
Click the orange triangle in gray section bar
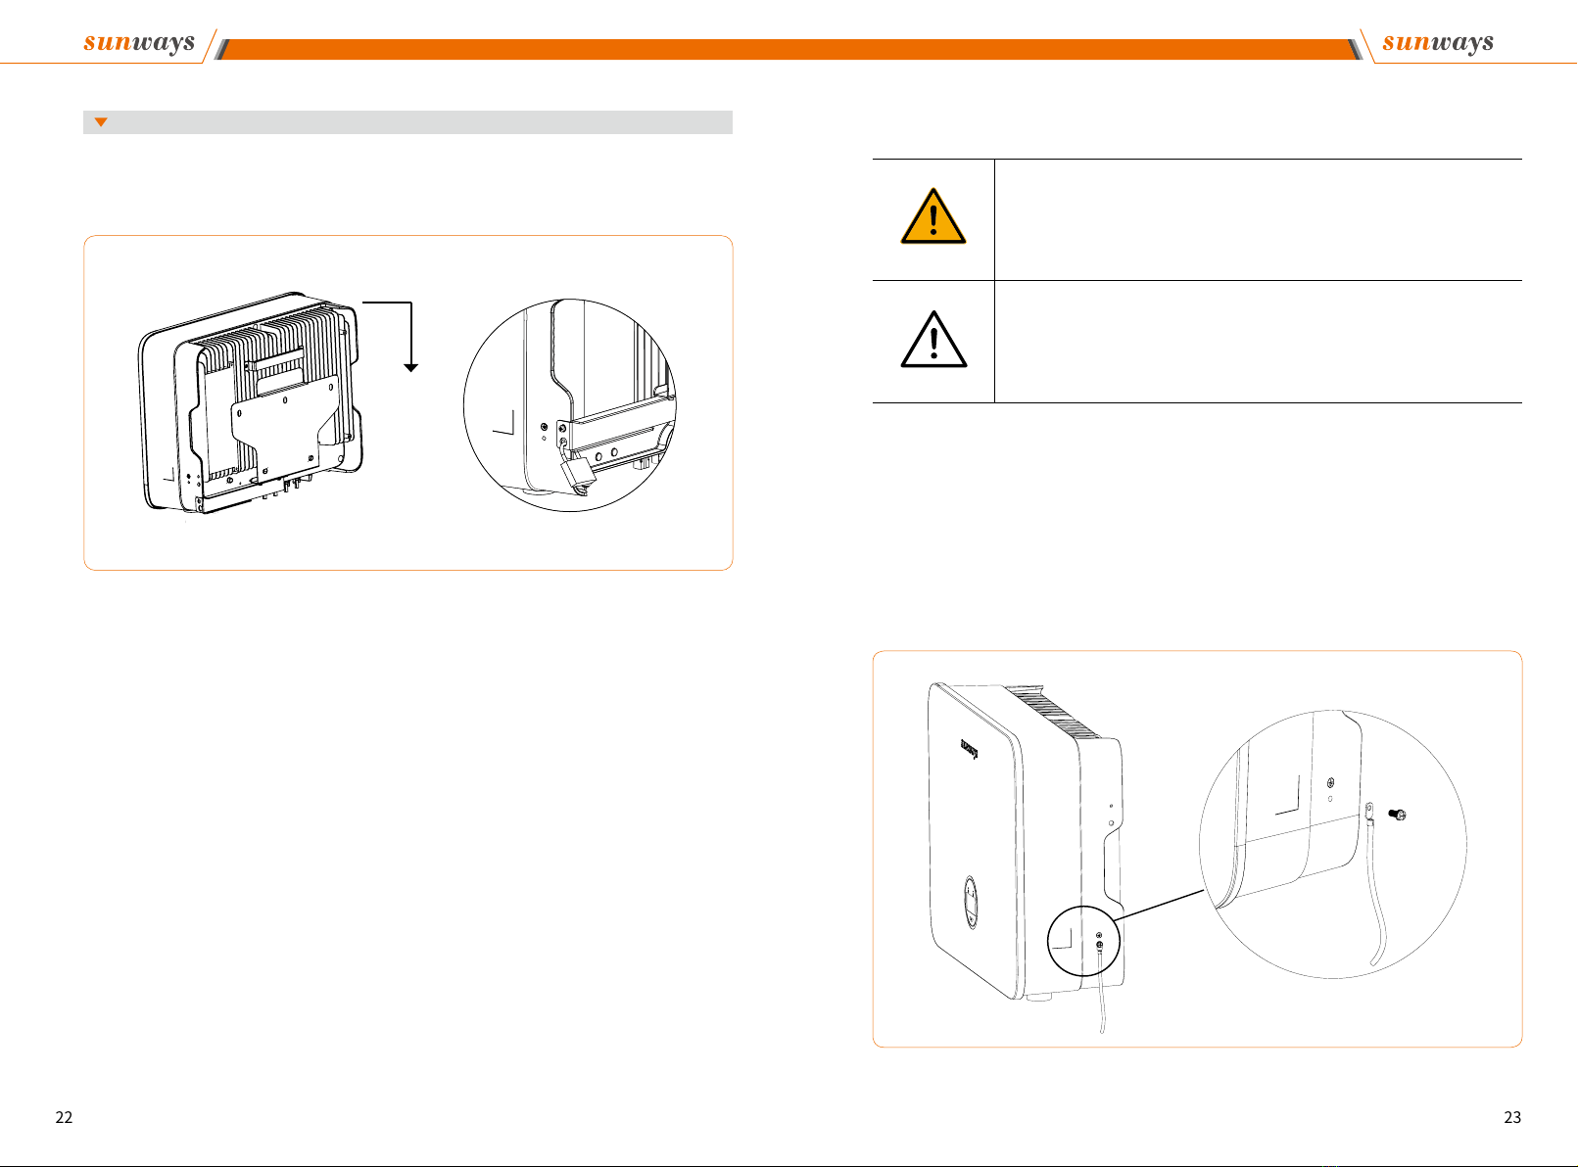(100, 122)
